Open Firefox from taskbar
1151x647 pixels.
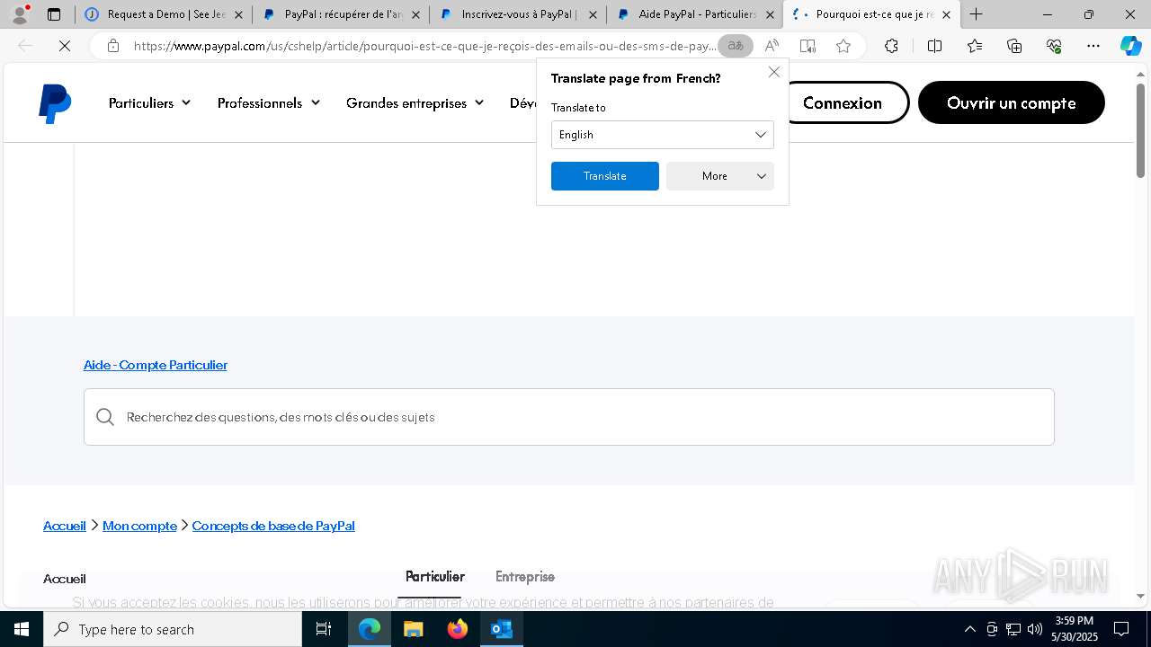(x=458, y=629)
